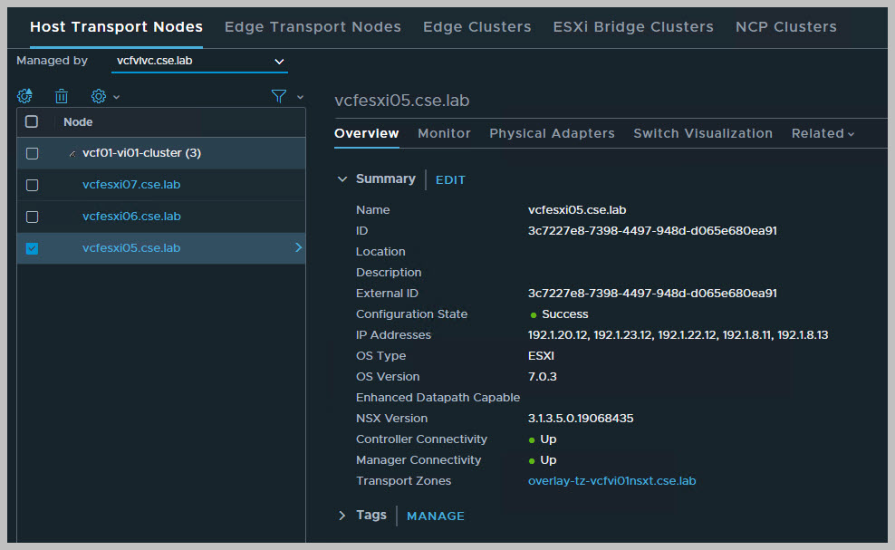Open the Related dropdown tab
This screenshot has width=895, height=550.
(823, 133)
